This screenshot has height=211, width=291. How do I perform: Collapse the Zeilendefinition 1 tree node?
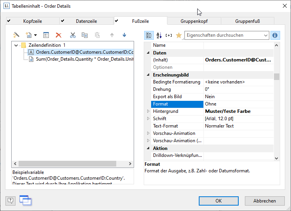[16, 45]
